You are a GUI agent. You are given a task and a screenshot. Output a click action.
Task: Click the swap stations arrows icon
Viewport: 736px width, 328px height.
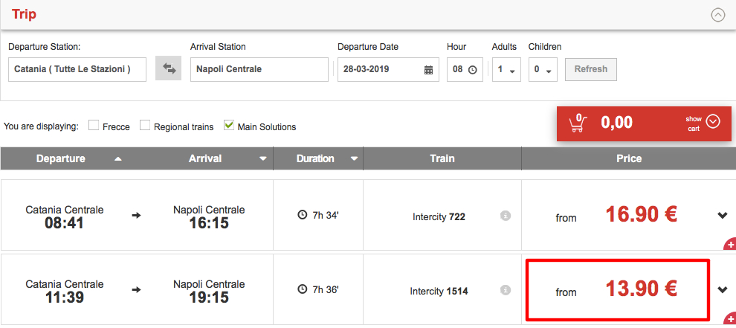point(168,69)
